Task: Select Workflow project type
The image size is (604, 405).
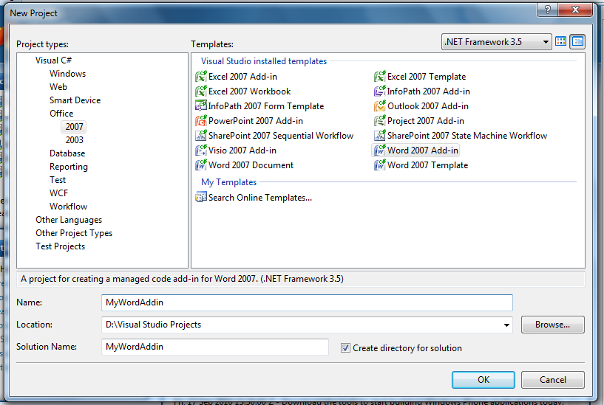Action: pyautogui.click(x=68, y=207)
